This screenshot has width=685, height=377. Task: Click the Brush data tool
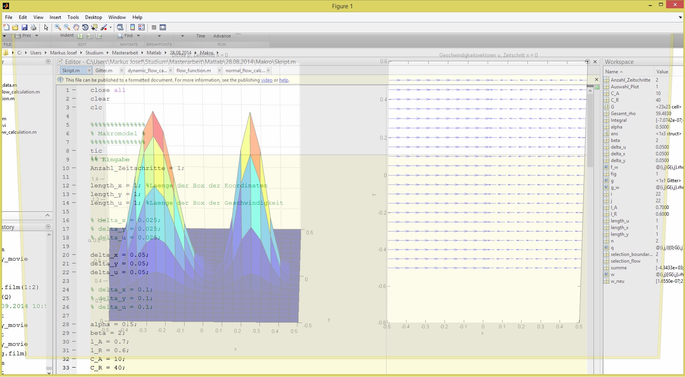pyautogui.click(x=103, y=27)
